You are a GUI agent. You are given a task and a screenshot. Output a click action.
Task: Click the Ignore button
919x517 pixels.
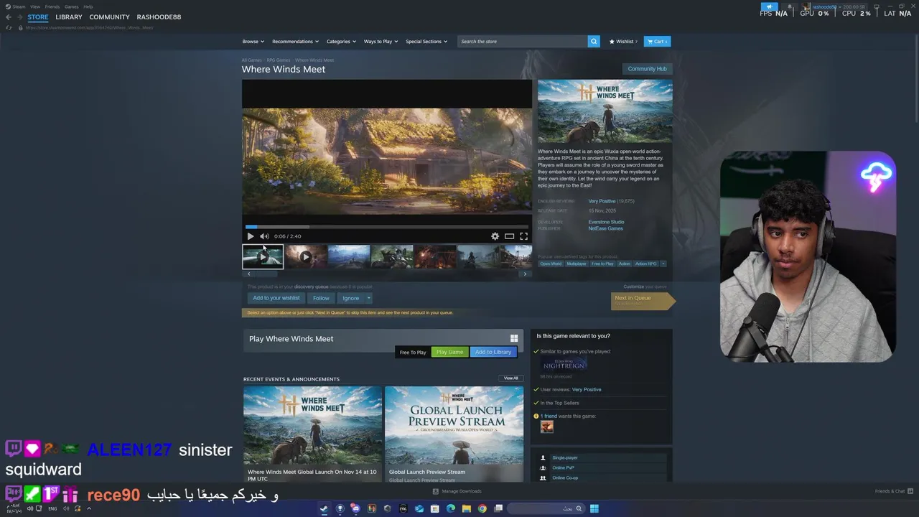point(351,298)
